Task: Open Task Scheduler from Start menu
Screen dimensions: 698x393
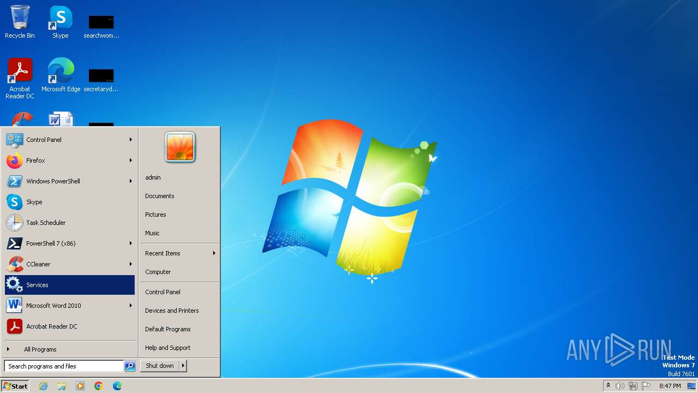Action: pyautogui.click(x=70, y=223)
